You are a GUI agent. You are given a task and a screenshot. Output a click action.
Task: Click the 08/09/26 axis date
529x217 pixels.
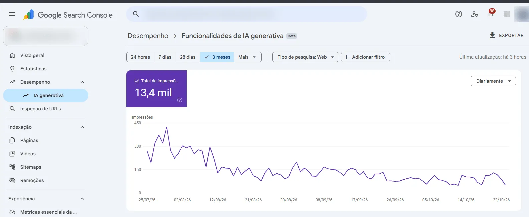point(324,200)
